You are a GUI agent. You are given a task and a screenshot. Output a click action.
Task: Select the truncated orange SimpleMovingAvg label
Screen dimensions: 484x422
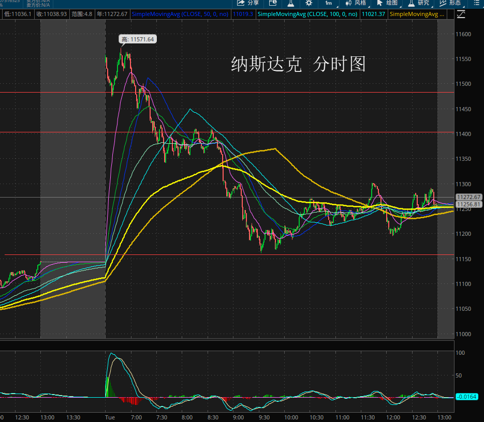(417, 14)
